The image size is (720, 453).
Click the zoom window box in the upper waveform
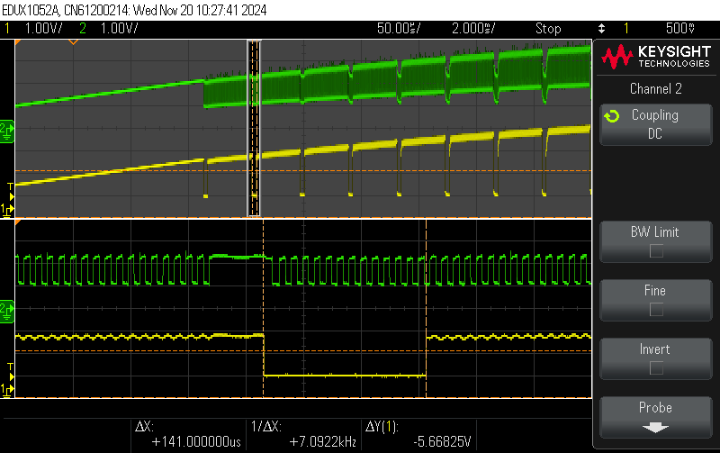(254, 128)
